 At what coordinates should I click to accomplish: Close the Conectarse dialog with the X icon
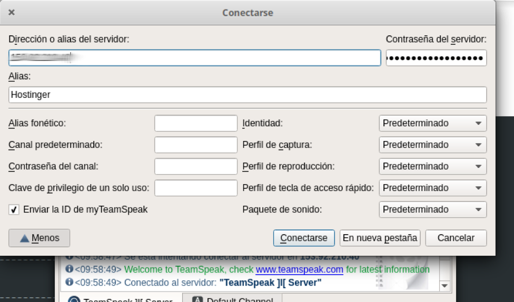[x=12, y=12]
